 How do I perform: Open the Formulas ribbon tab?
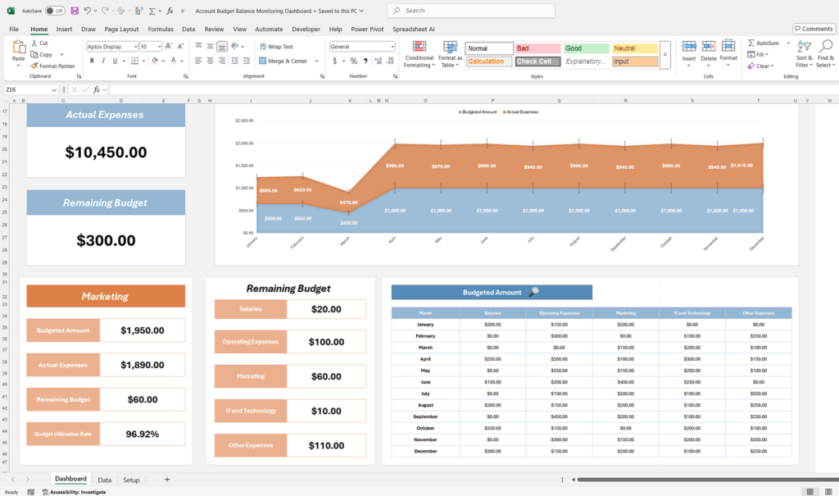point(161,29)
